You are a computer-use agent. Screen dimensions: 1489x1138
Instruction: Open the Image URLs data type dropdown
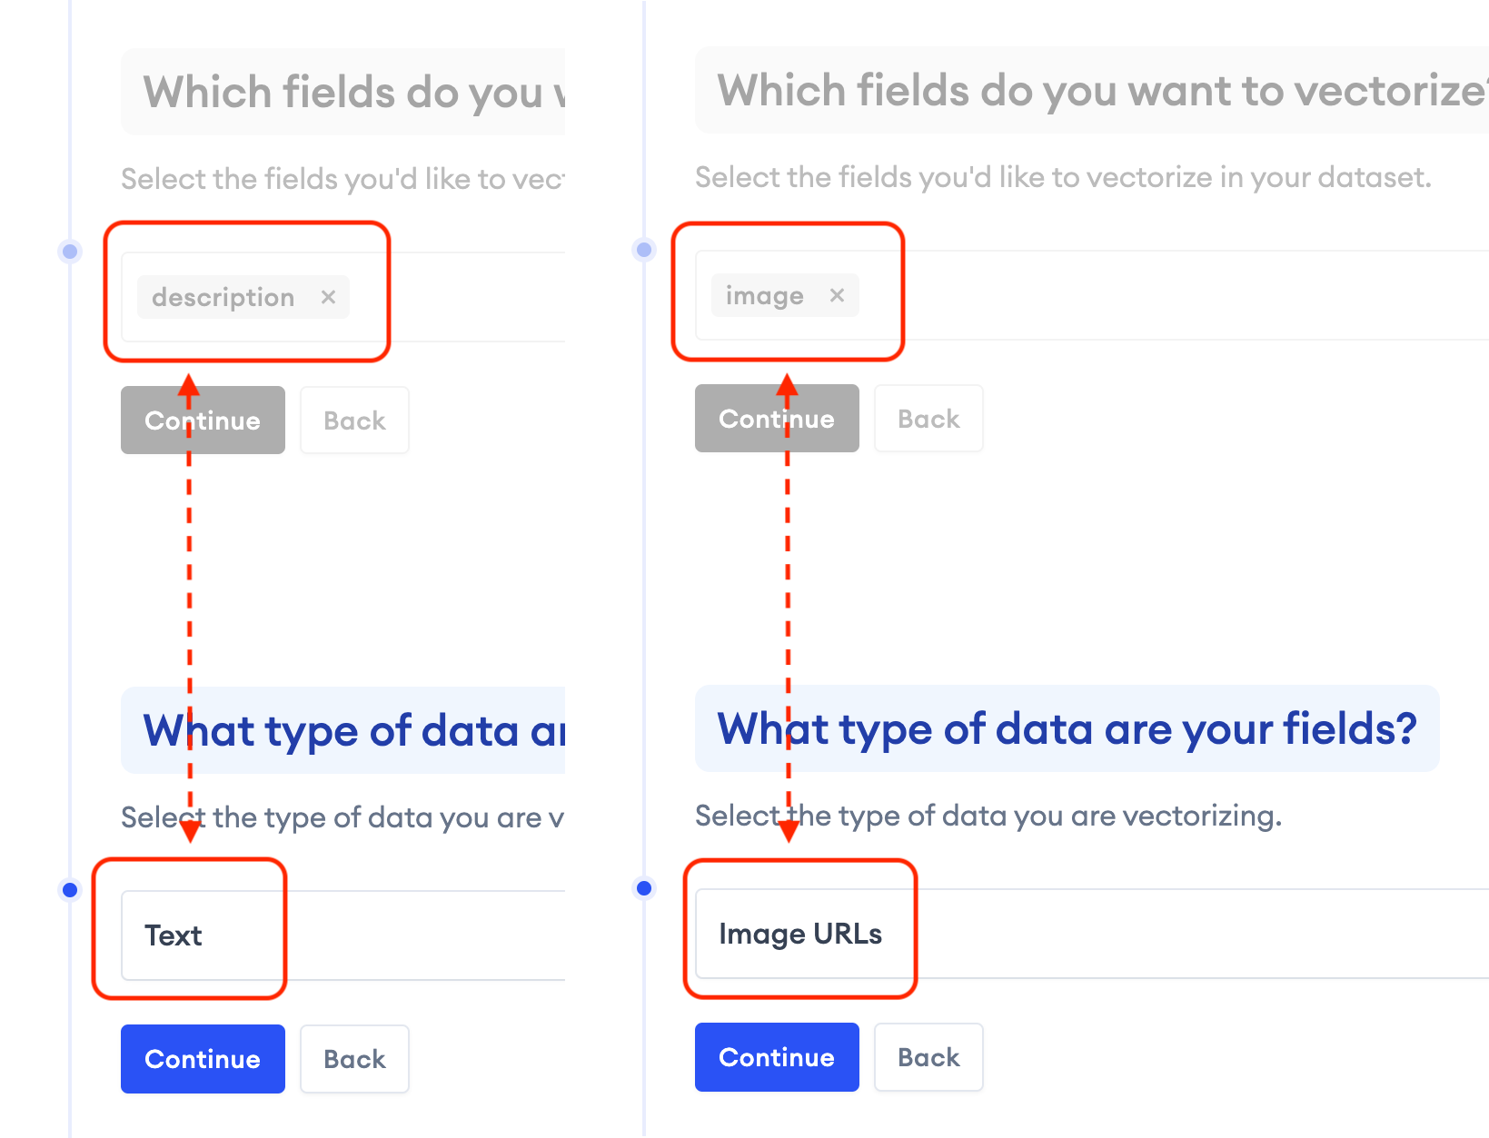click(1090, 934)
